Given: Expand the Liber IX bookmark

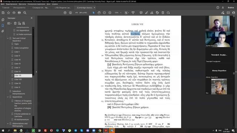Looking at the screenshot, I should point(10,83).
